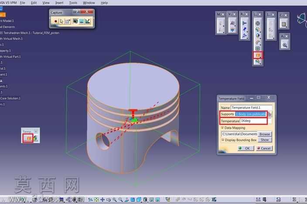307x204 pixels.
Task: Open dropdown arrow of bottom combined loads icon
Action: (x=260, y=64)
